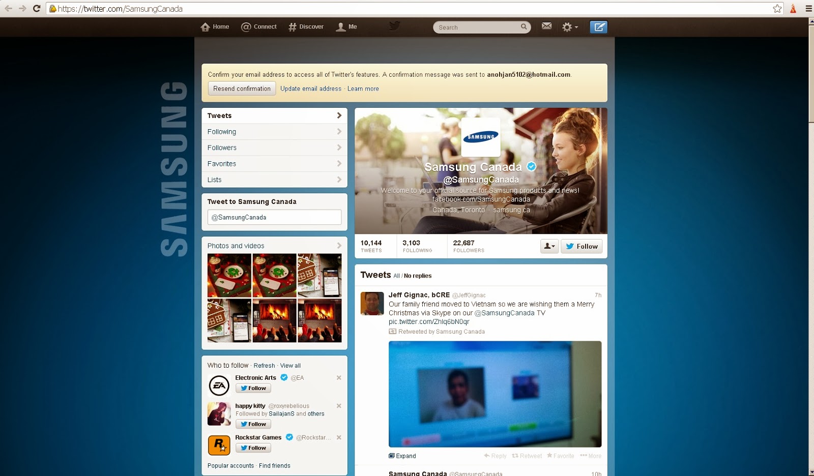
Task: Dismiss the Rockstar Games suggestion
Action: coord(339,437)
